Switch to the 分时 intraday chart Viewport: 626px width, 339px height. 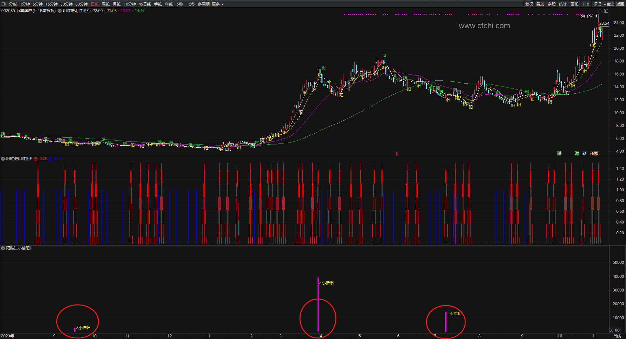pos(13,4)
